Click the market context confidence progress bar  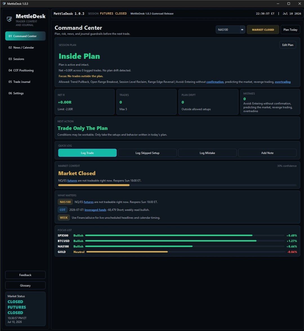177,185
